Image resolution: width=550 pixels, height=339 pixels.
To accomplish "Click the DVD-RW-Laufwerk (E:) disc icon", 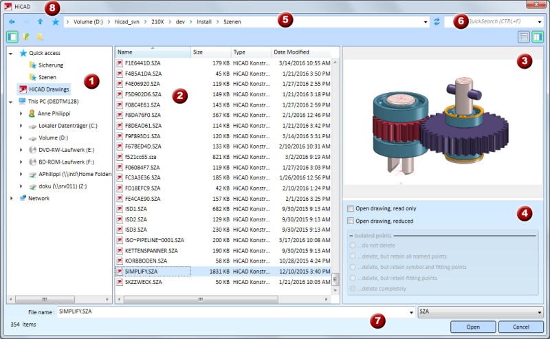I will [32, 150].
